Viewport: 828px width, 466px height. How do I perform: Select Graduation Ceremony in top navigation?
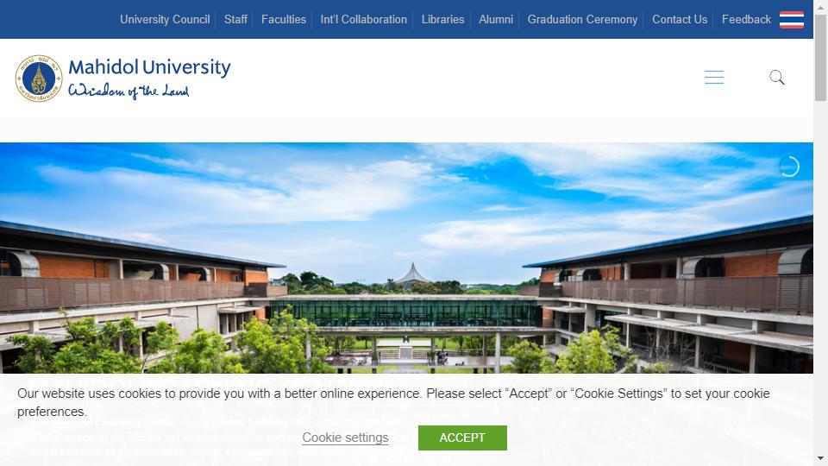[x=582, y=20]
